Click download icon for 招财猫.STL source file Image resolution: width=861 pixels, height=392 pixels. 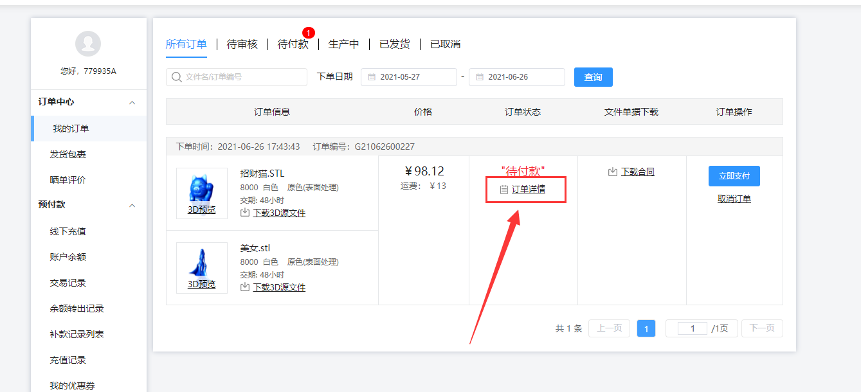pos(245,213)
